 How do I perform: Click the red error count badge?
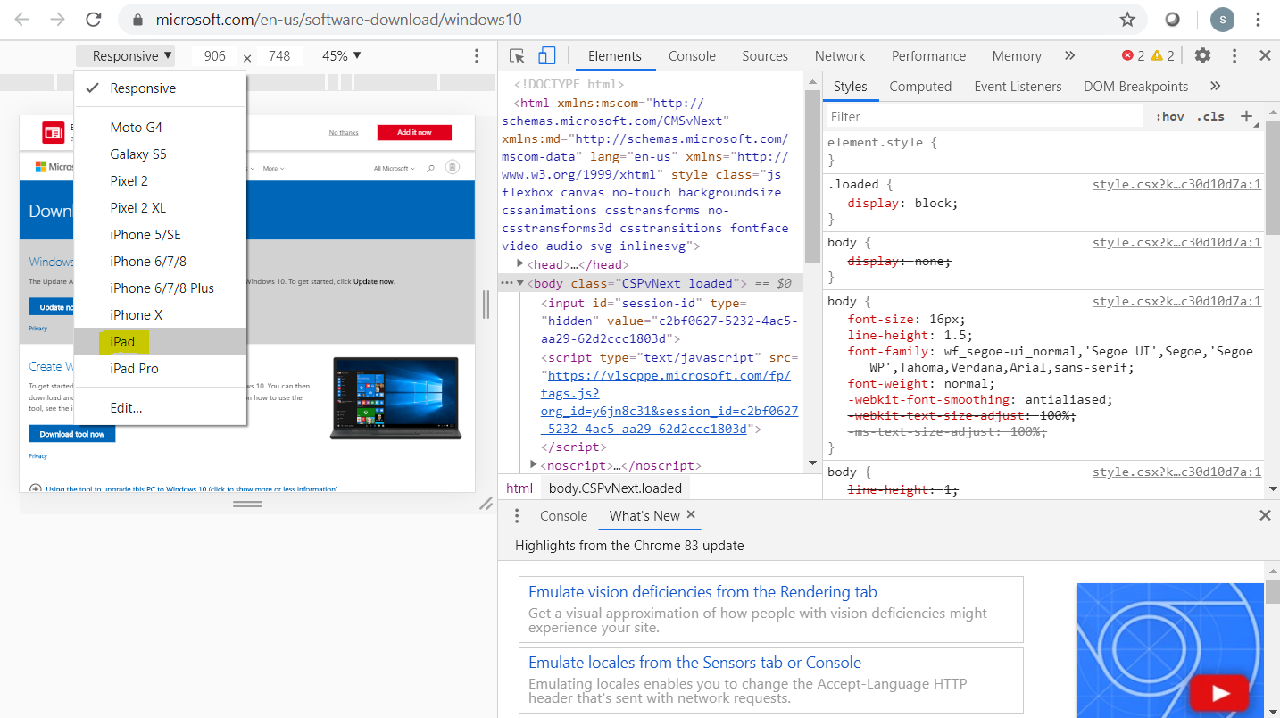pyautogui.click(x=1133, y=55)
